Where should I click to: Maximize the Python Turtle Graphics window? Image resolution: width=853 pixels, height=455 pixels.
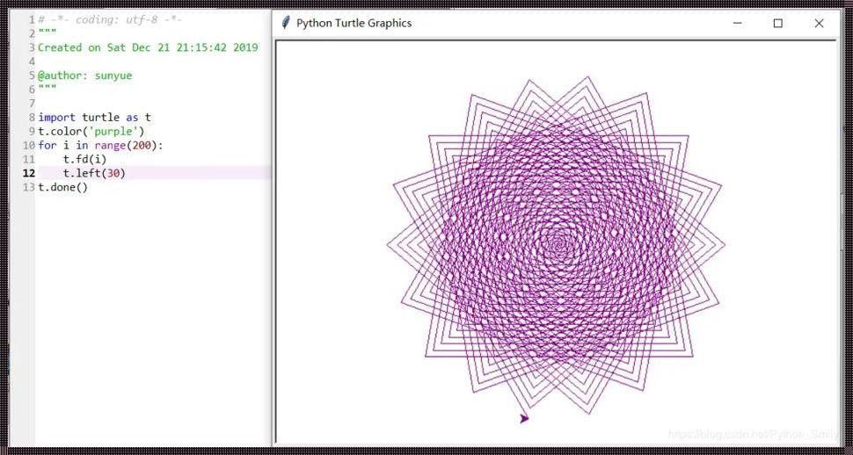778,24
